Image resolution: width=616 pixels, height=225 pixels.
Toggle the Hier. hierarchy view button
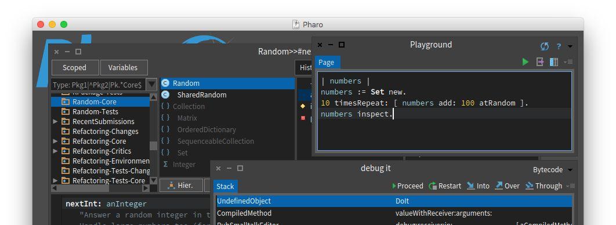(x=181, y=186)
